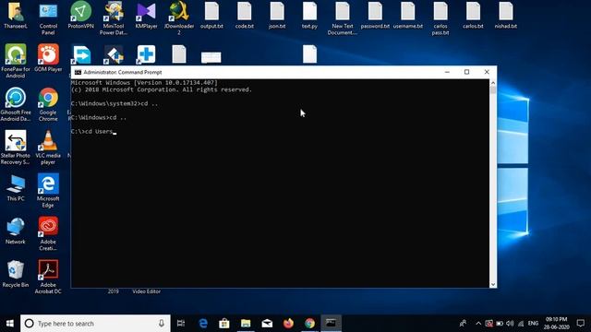This screenshot has width=591, height=332.
Task: Open Action Center notifications icon
Action: [x=581, y=324]
